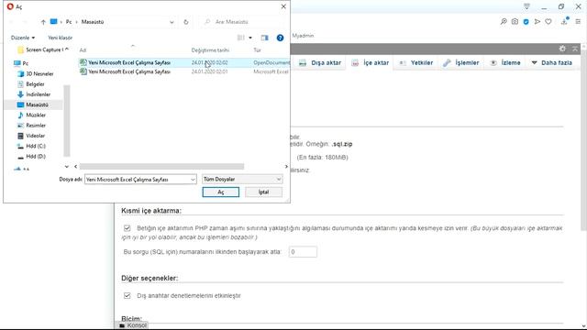Toggle partial import interruption checkbox
587x330 pixels.
[x=127, y=228]
